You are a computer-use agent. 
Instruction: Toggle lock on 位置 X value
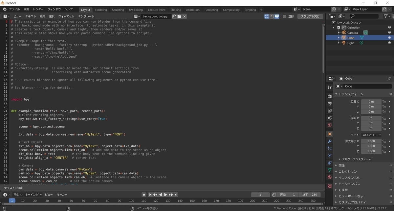click(x=384, y=102)
